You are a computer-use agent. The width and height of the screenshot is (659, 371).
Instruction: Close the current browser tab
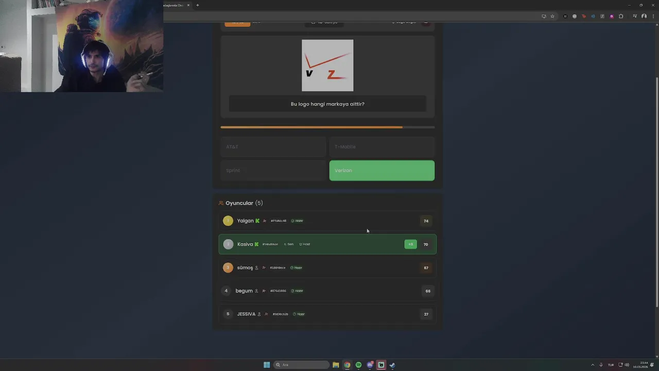[x=188, y=5]
